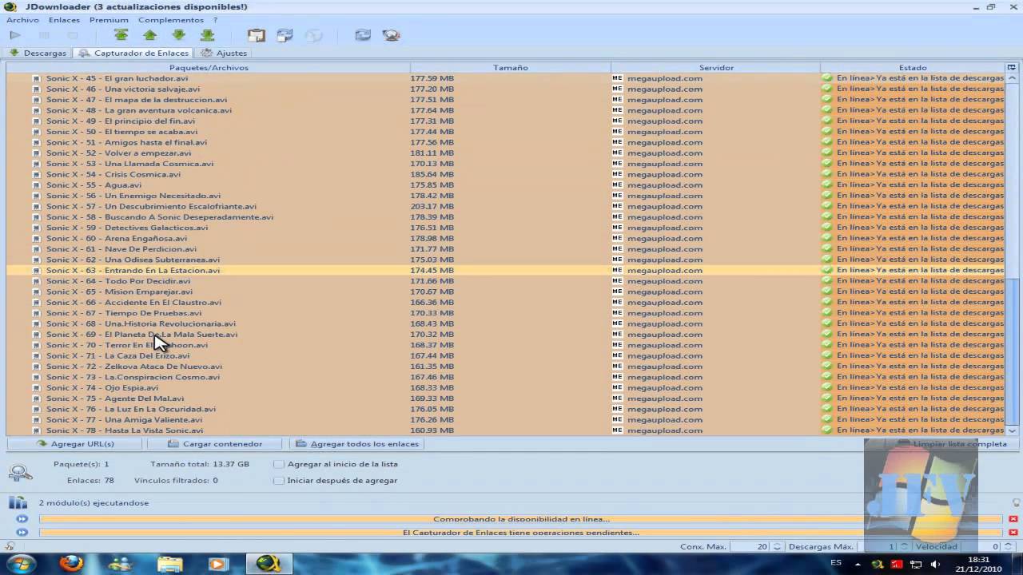
Task: Click the running modules icon
Action: pyautogui.click(x=18, y=502)
